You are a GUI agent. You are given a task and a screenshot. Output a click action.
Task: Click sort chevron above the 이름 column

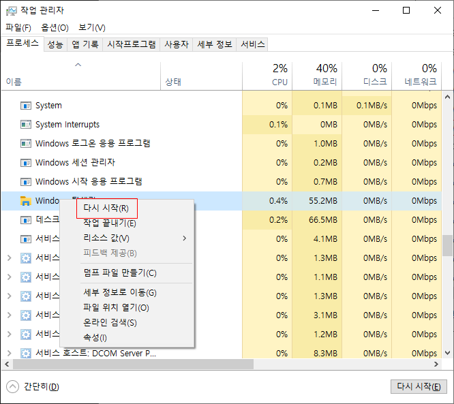tap(78, 65)
